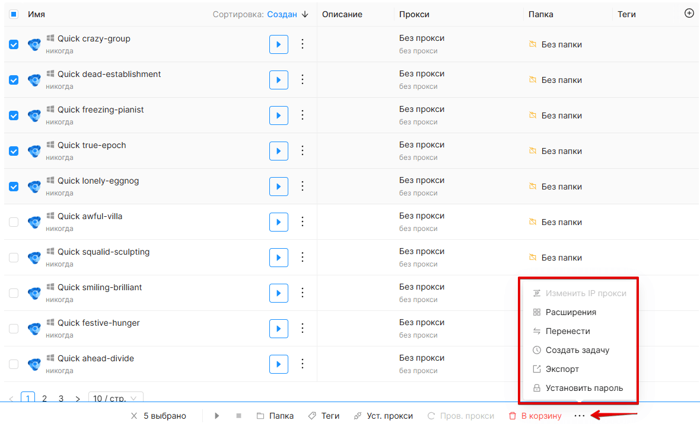Open more options for Quick awful-villa
The width and height of the screenshot is (700, 427).
coord(302,221)
